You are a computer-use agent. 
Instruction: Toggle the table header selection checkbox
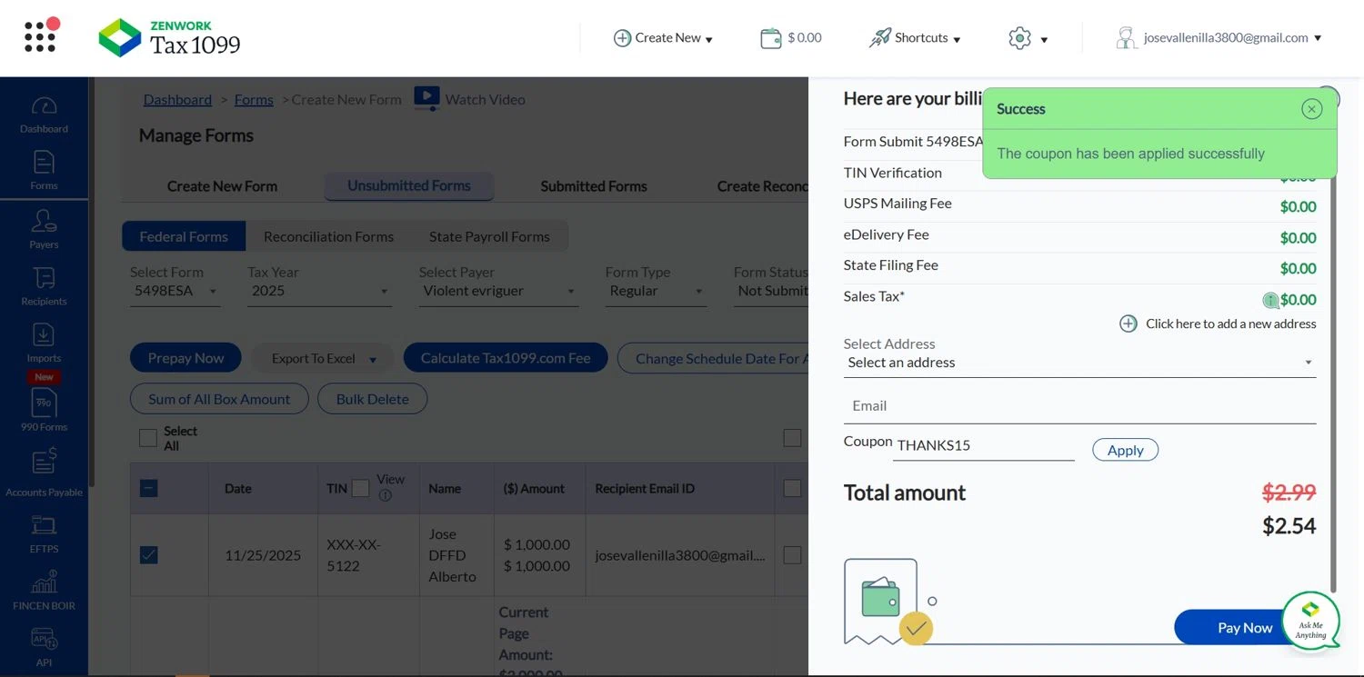point(149,488)
